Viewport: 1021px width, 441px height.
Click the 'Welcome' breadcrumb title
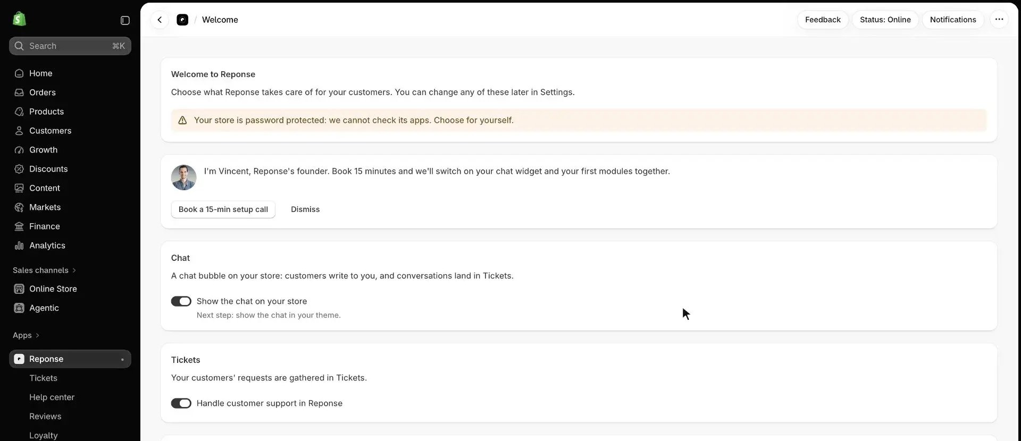click(220, 20)
